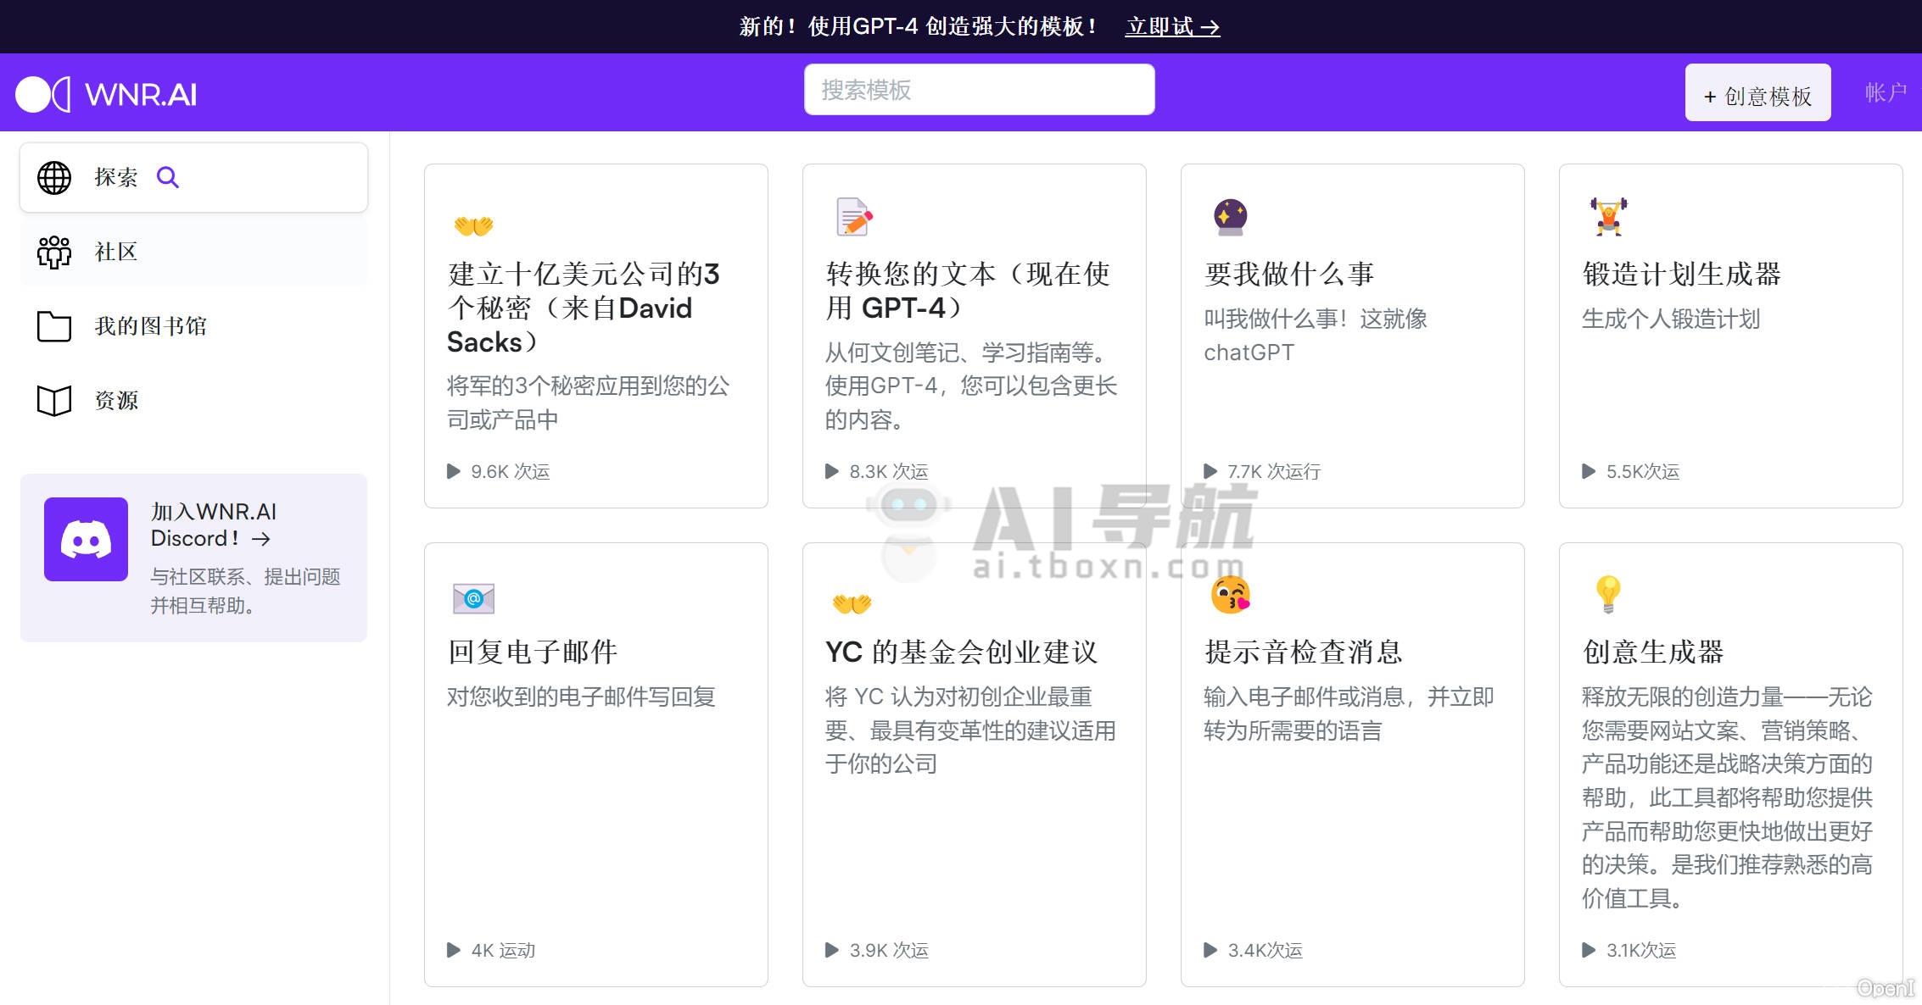The image size is (1922, 1005).
Task: Click the lightbulb icon on 创意生成器
Action: pyautogui.click(x=1608, y=594)
